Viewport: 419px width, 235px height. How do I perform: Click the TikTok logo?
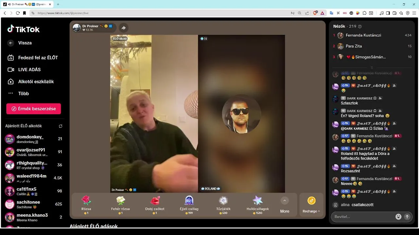tap(23, 29)
